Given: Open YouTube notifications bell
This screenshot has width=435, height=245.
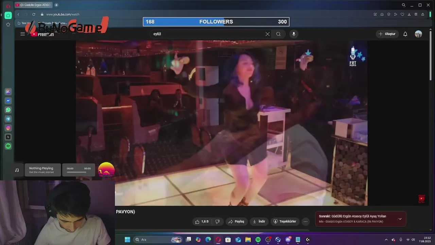Looking at the screenshot, I should tap(405, 34).
